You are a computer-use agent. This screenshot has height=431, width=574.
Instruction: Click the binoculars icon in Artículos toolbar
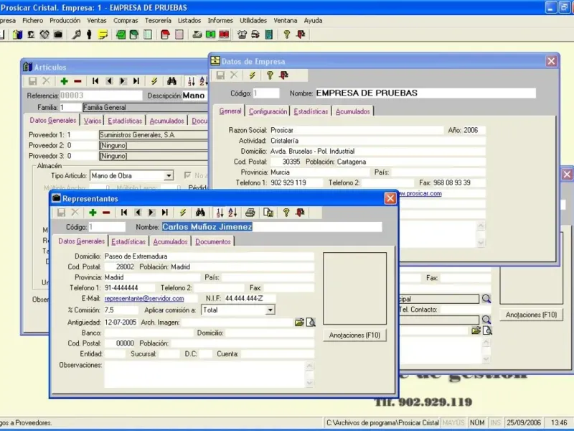click(171, 81)
